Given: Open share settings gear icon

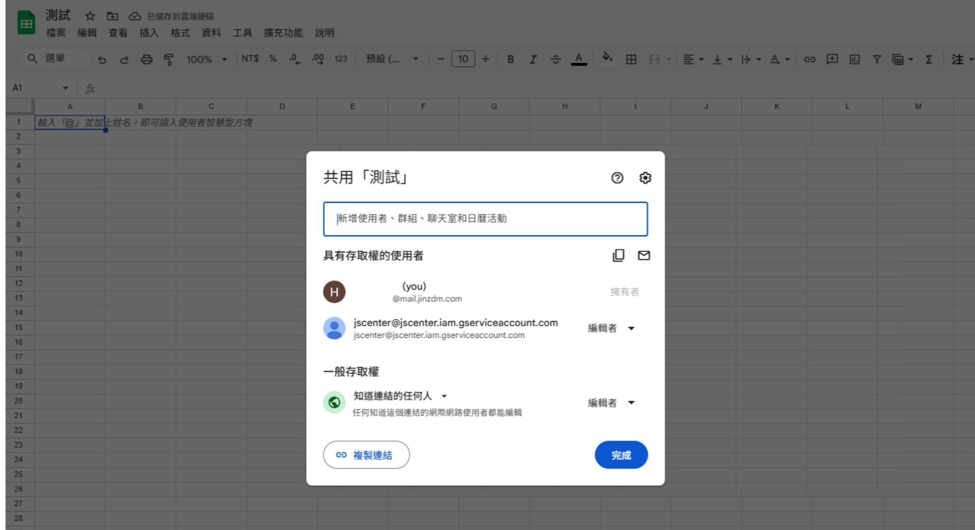Looking at the screenshot, I should coord(645,178).
